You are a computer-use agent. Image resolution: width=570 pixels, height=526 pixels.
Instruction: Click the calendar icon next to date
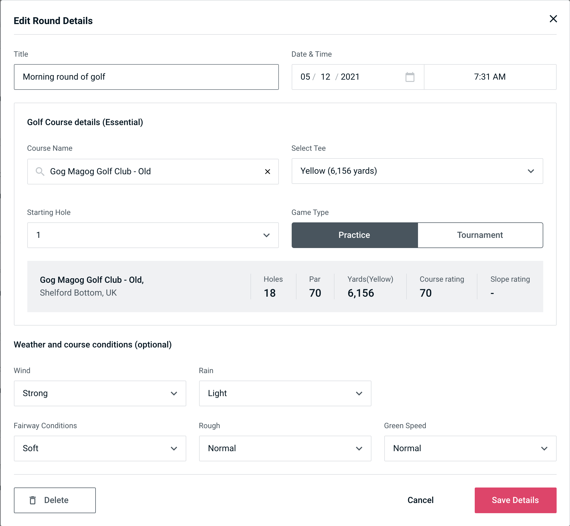tap(409, 77)
